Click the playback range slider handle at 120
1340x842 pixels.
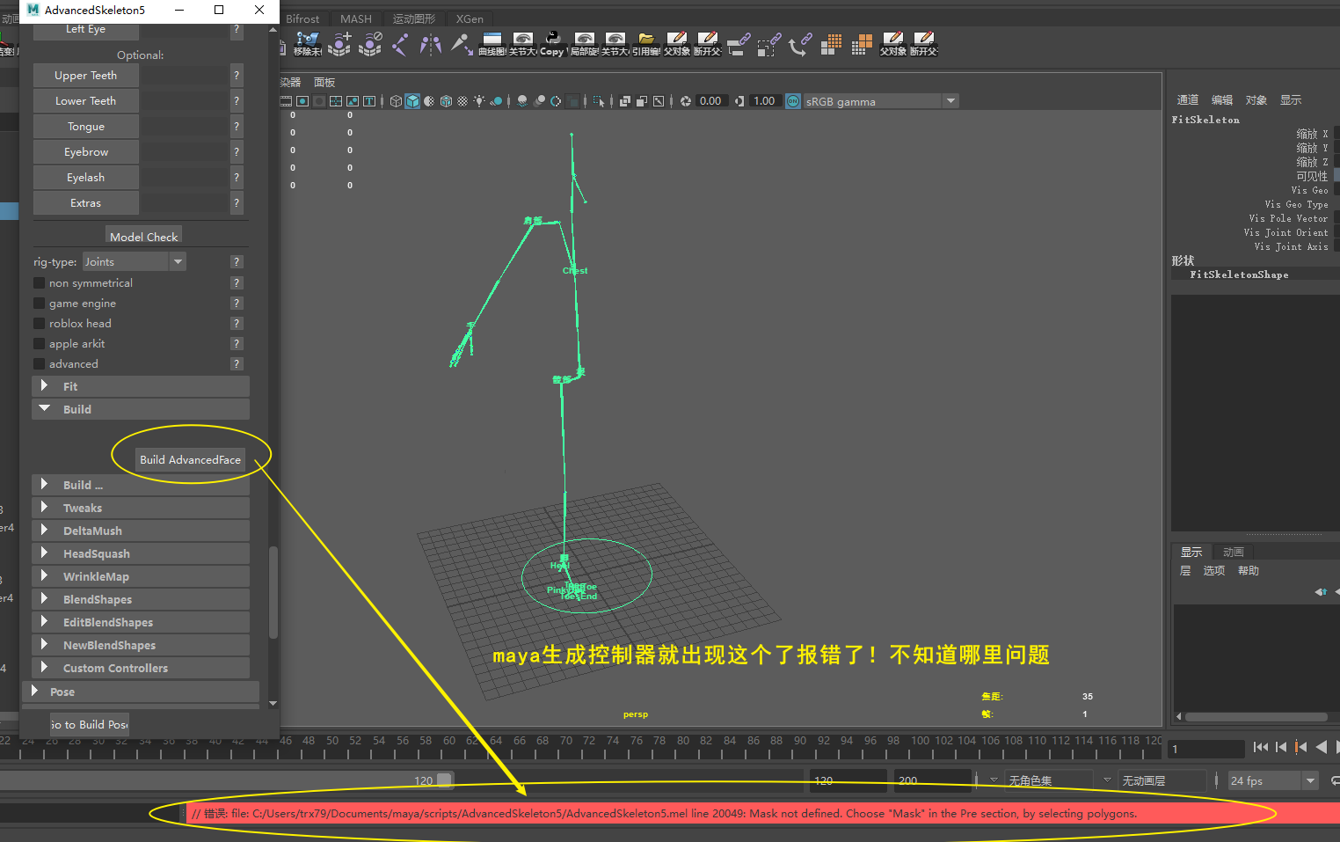[x=444, y=780]
